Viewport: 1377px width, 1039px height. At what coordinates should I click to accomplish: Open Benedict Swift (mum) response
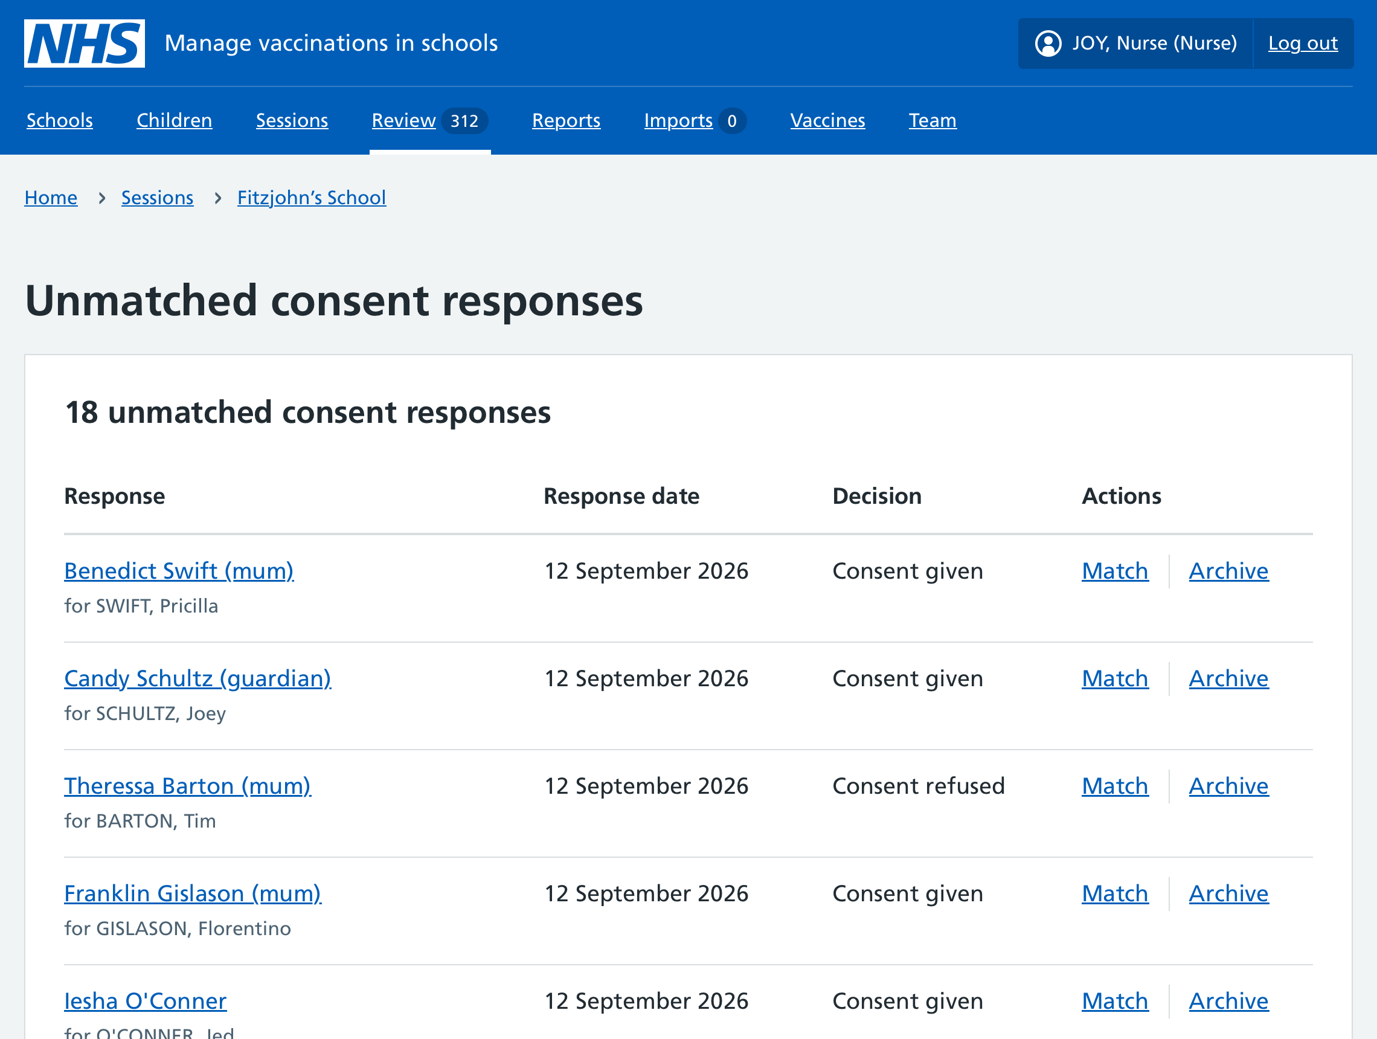click(179, 571)
